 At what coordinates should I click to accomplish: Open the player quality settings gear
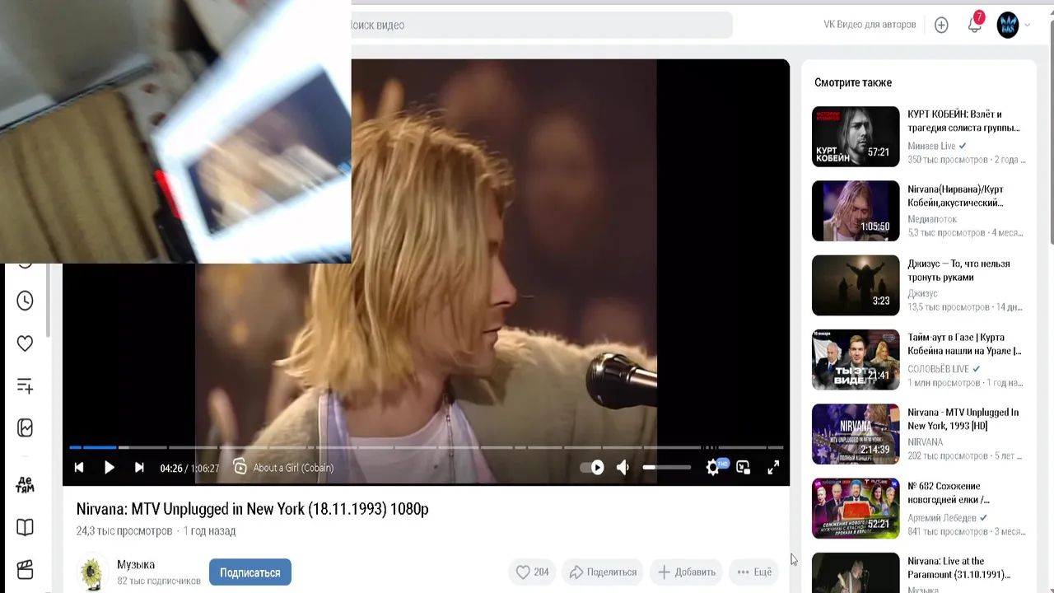713,468
